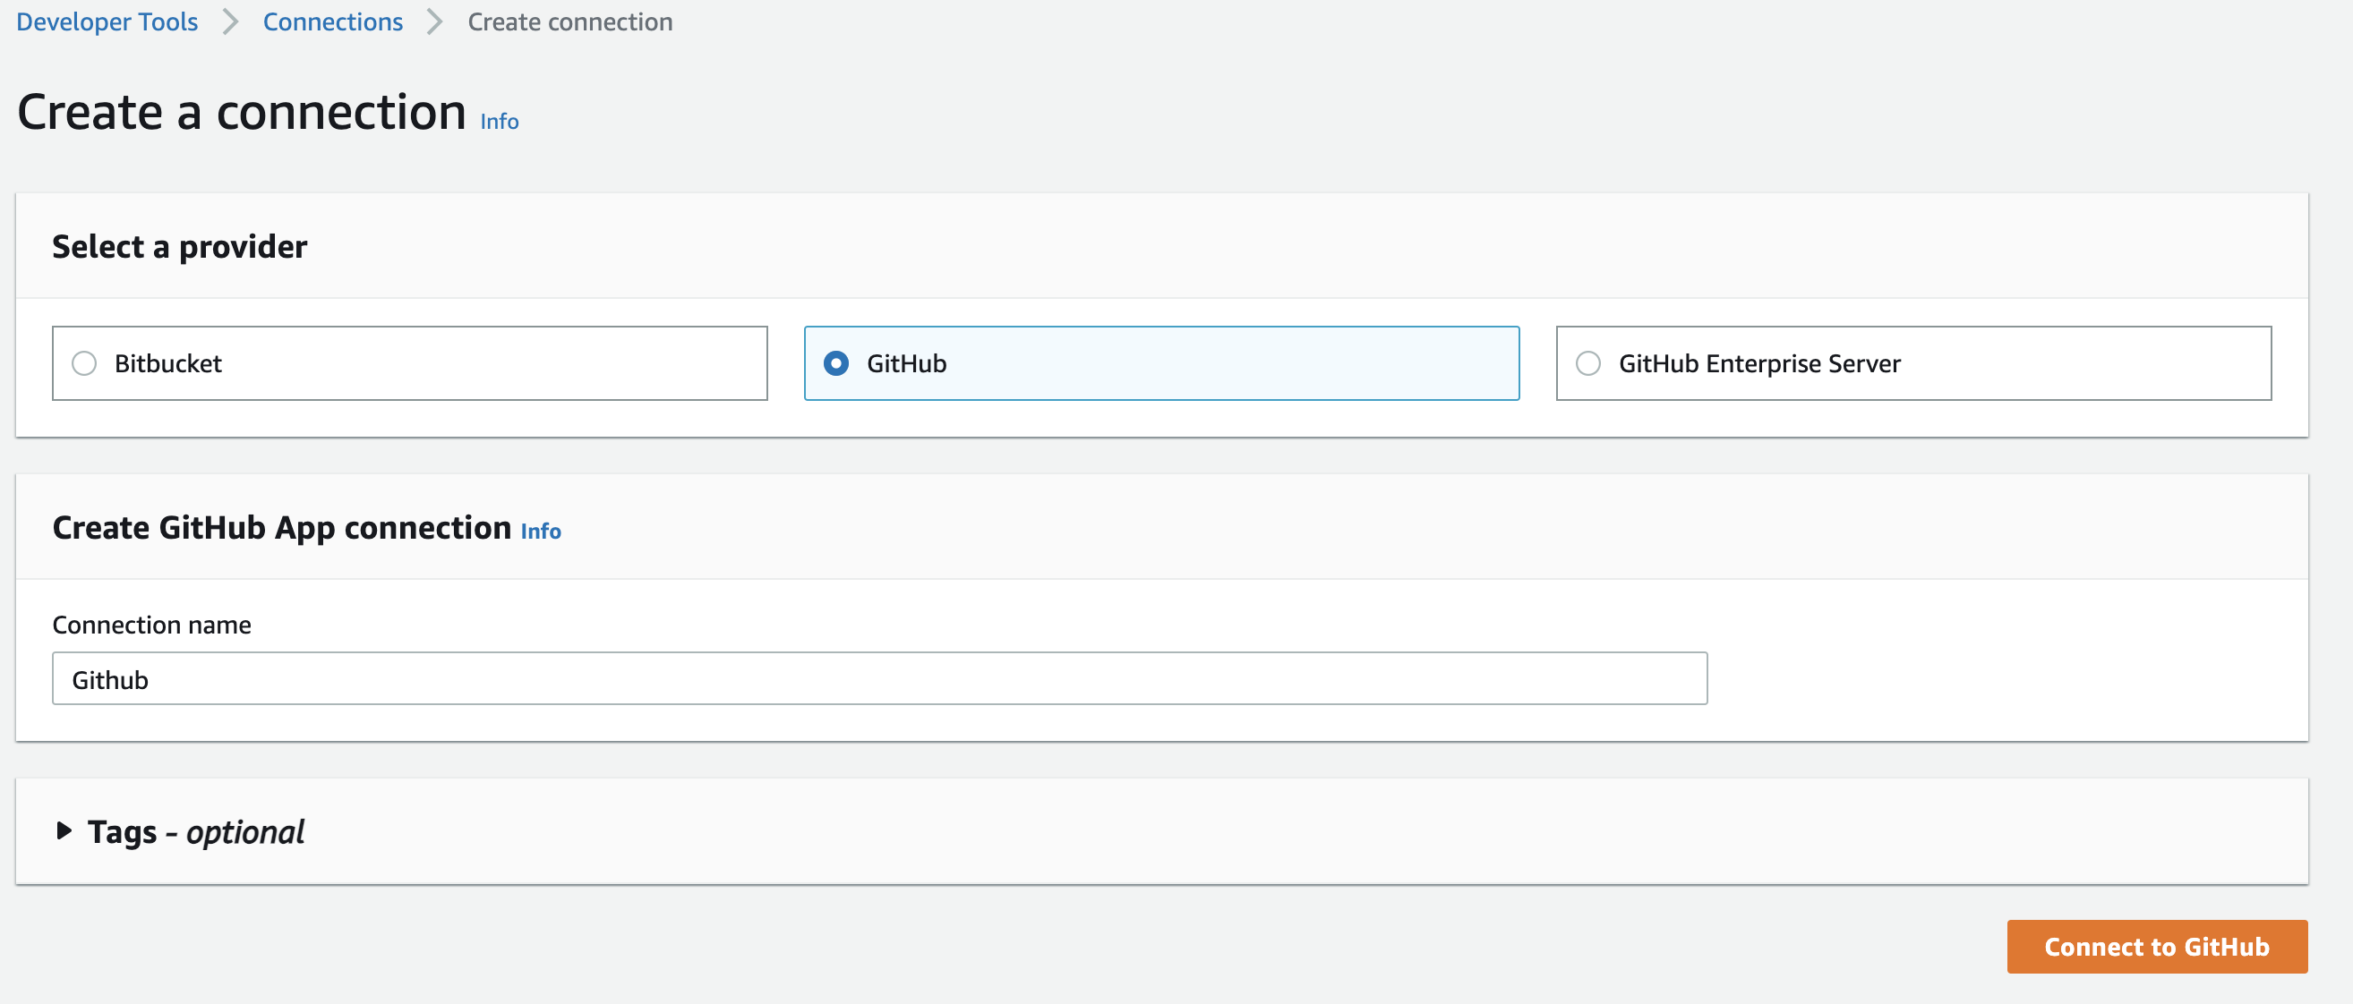Select the GitHub Enterprise Server radio button
The image size is (2353, 1004).
click(x=1588, y=363)
